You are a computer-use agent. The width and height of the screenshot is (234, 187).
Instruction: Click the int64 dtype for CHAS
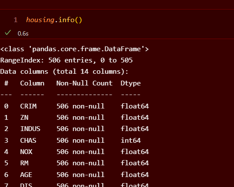pos(131,141)
